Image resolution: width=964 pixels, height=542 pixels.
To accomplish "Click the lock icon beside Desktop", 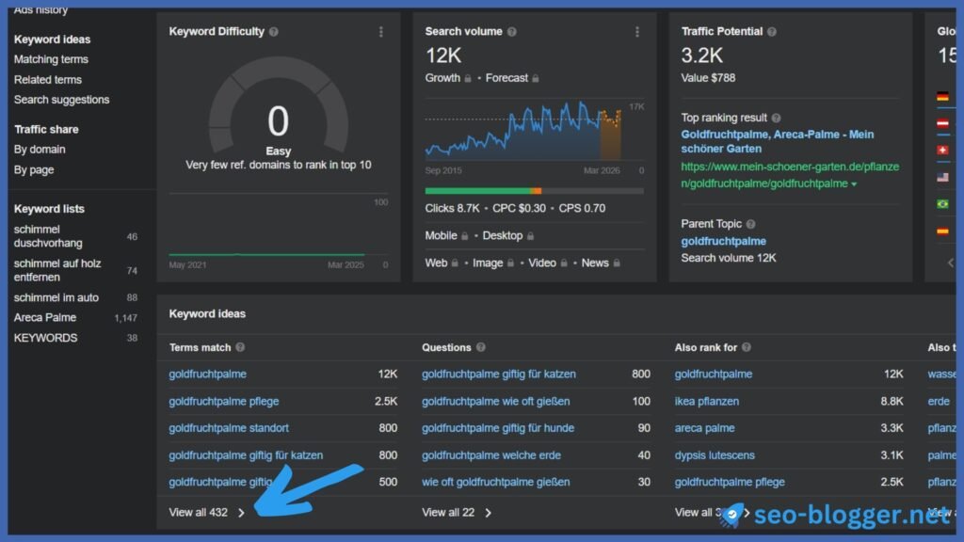I will (x=531, y=236).
